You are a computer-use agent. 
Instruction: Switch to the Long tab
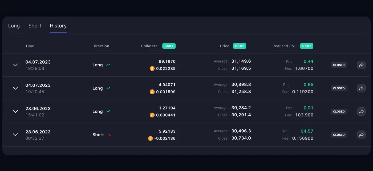14,26
